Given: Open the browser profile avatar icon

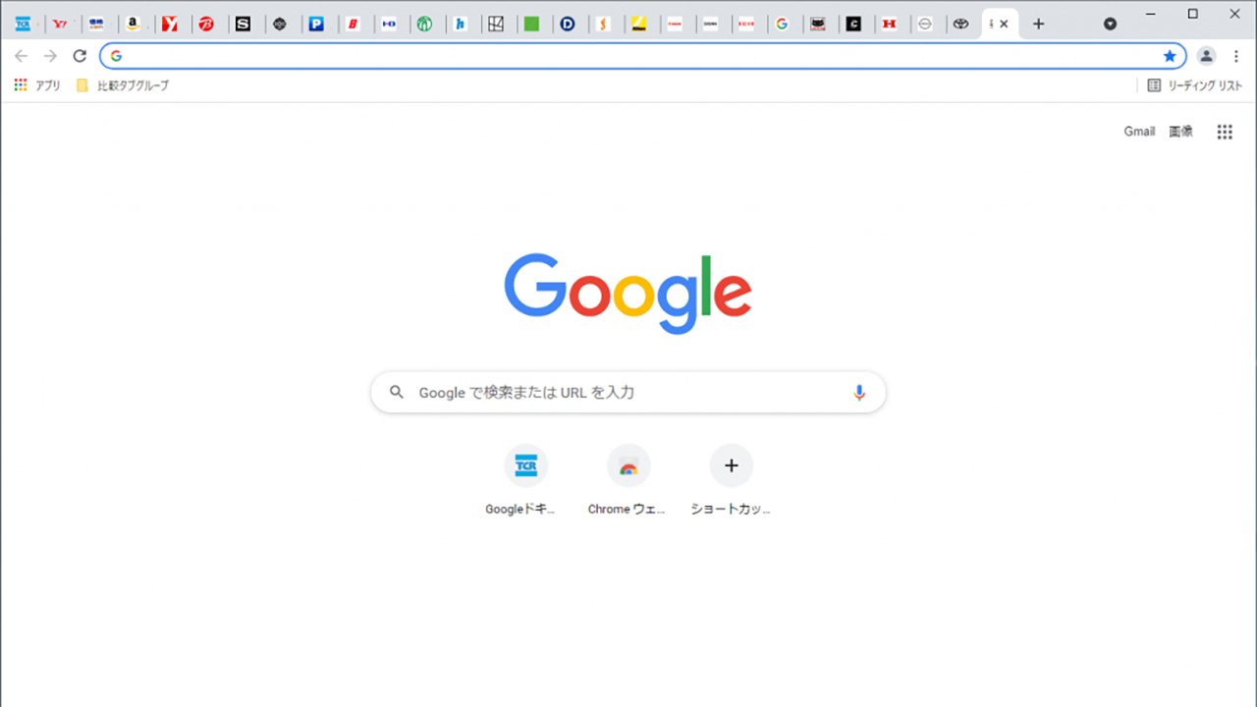Looking at the screenshot, I should 1206,56.
